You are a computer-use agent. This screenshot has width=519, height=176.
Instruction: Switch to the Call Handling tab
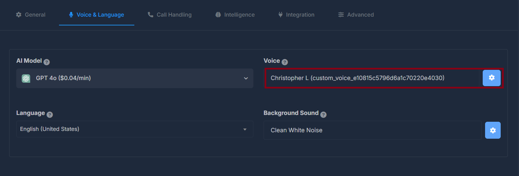coord(170,15)
